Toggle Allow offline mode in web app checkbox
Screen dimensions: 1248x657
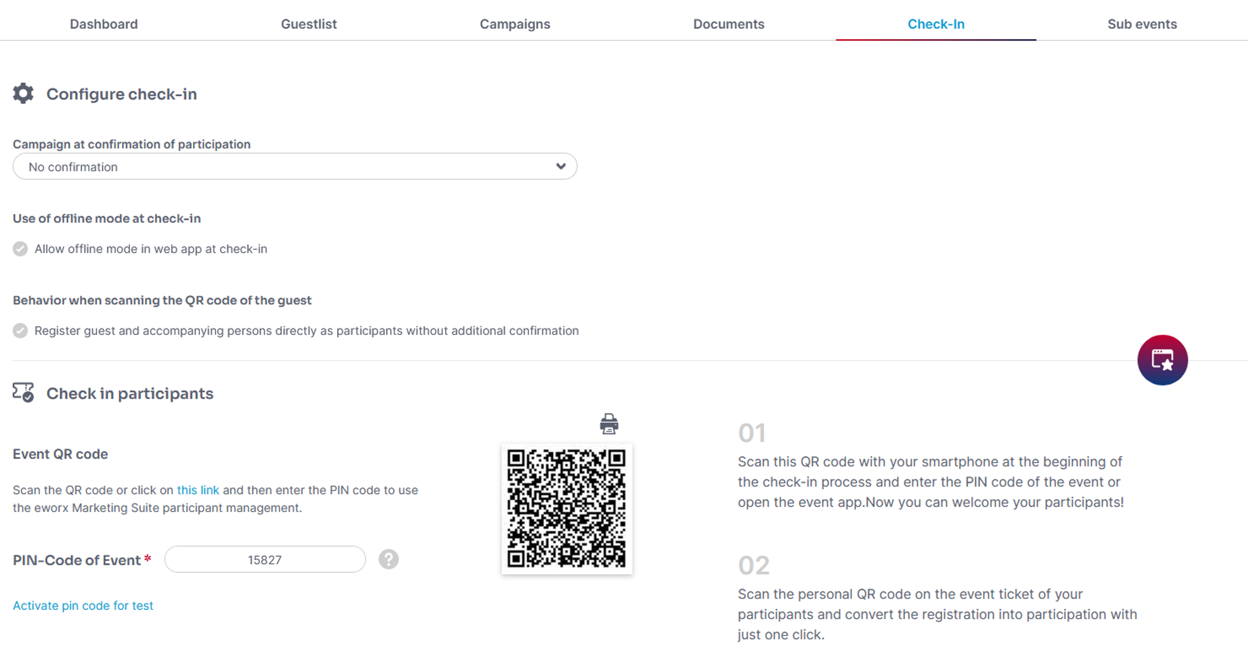tap(20, 249)
